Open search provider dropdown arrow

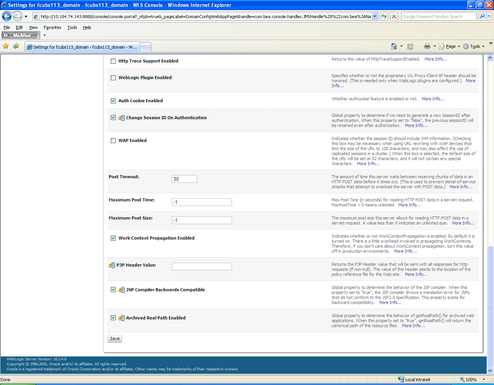point(489,16)
